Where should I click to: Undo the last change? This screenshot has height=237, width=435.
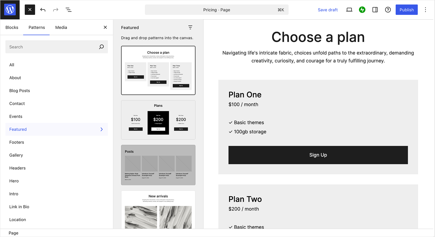(x=43, y=10)
